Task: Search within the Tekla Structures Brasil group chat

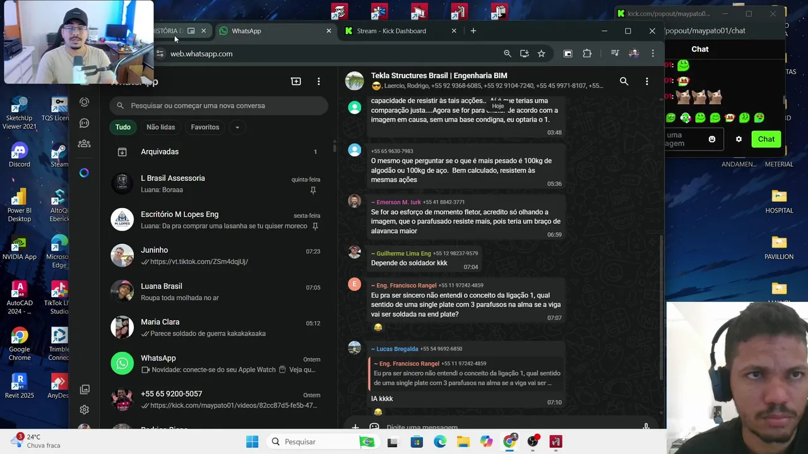Action: (x=624, y=81)
